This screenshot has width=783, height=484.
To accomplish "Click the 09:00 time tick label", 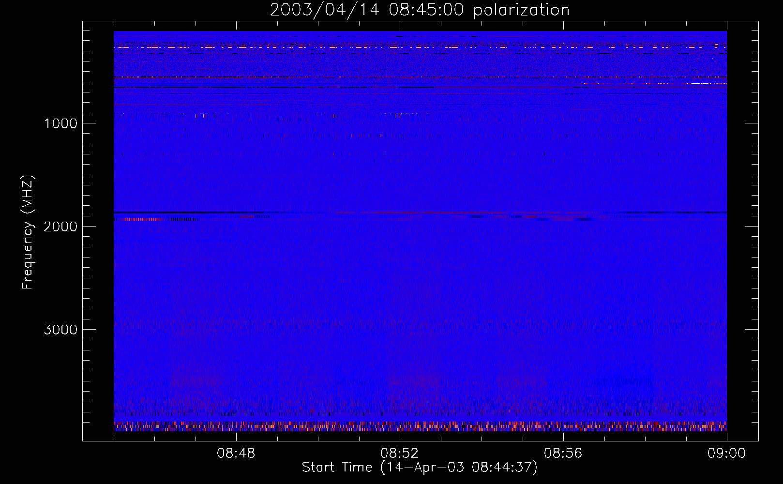I will pyautogui.click(x=726, y=454).
